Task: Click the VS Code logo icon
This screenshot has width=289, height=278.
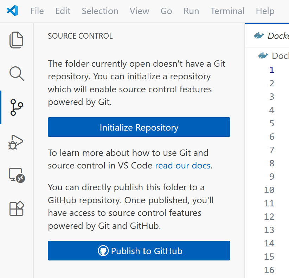Action: [13, 11]
